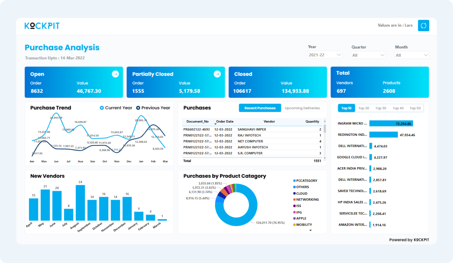Open the Year dropdown
Screen dimensions: 453x263
[325, 55]
